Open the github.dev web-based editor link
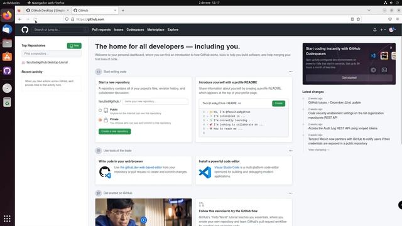Screen dimensions: 402x226 [141, 168]
